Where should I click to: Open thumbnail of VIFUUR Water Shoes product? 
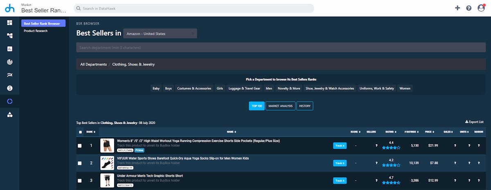pyautogui.click(x=107, y=163)
